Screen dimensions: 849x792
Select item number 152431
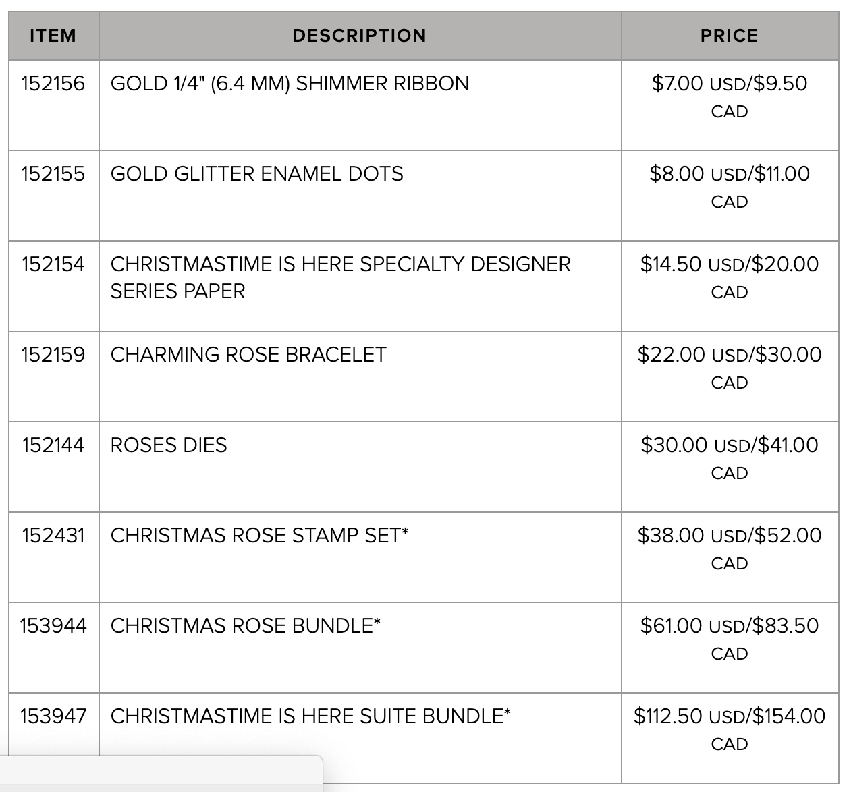coord(53,536)
